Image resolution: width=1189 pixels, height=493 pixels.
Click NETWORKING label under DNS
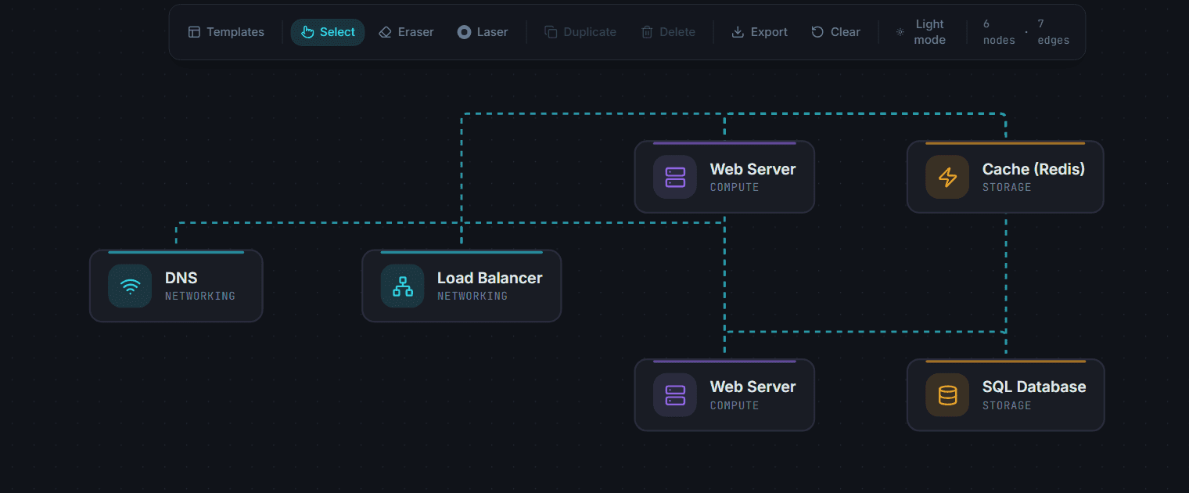click(x=200, y=296)
